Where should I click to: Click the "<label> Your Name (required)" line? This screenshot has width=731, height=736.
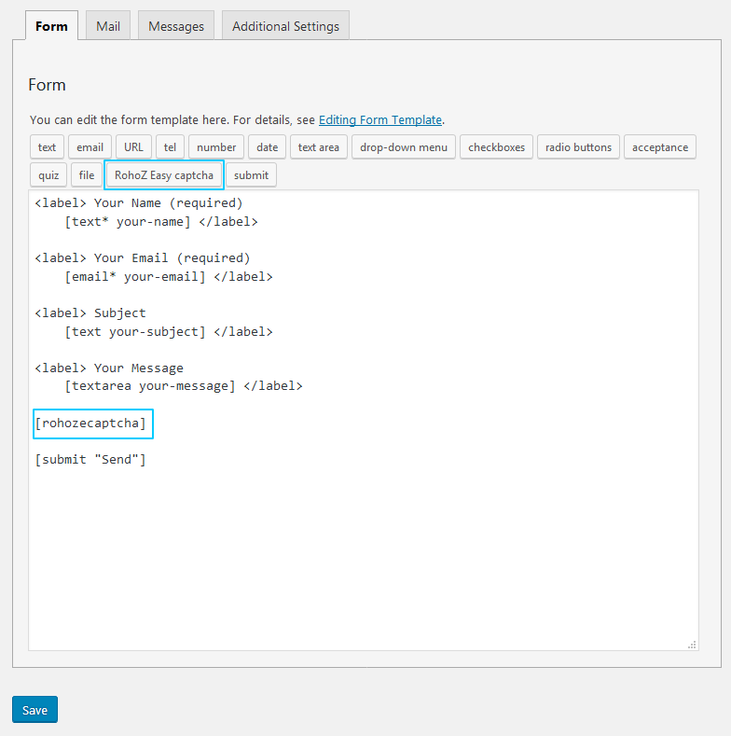point(139,203)
